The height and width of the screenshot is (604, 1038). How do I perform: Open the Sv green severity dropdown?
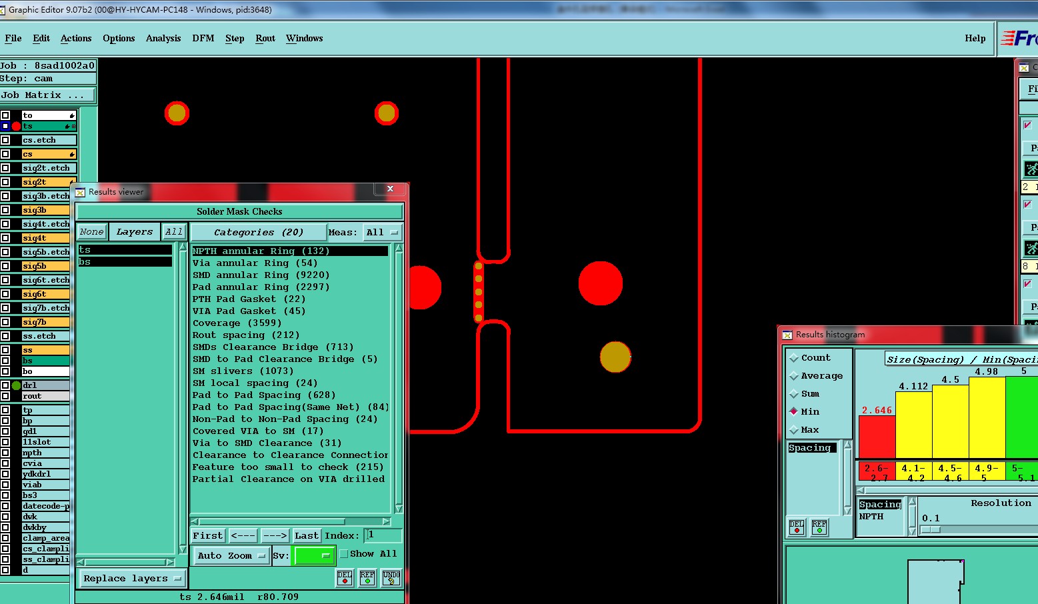point(314,555)
